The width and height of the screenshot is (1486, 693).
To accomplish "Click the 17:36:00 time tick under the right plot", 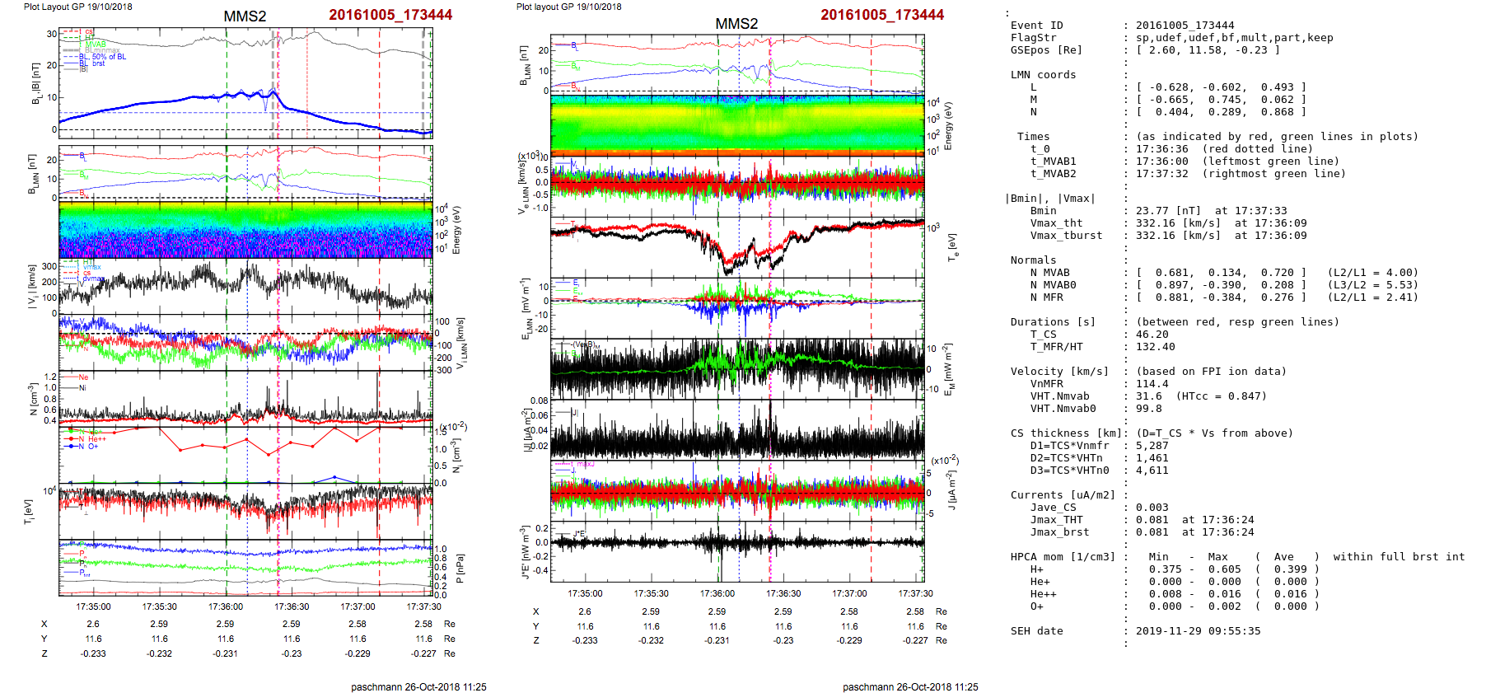I will 717,593.
